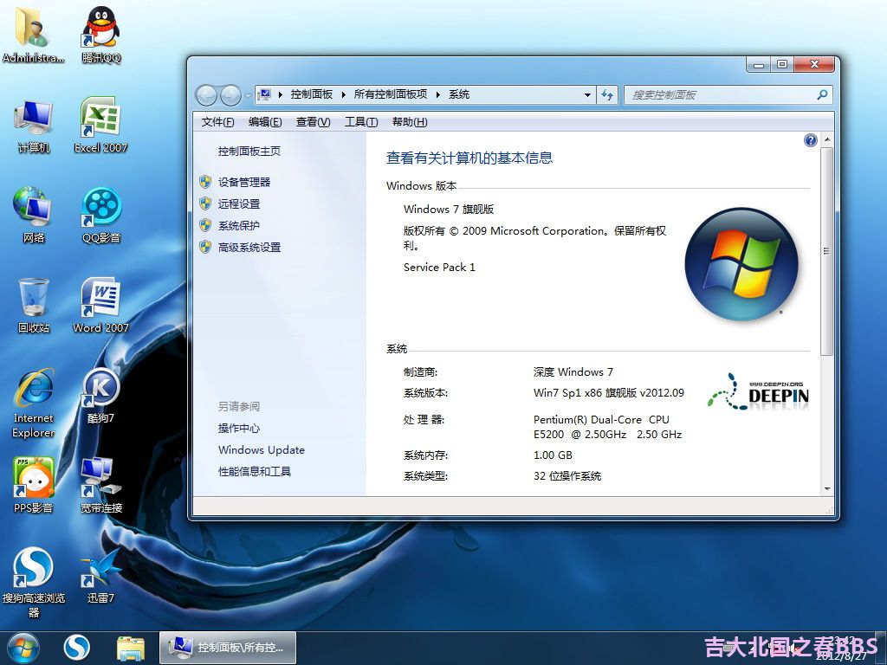Launch Word 2007 desktop shortcut
This screenshot has height=665, width=887.
tap(100, 306)
